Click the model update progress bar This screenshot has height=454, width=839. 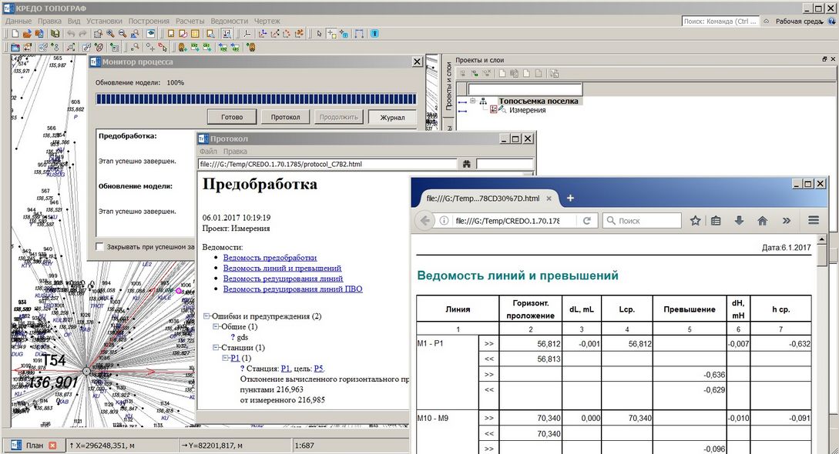[x=255, y=98]
